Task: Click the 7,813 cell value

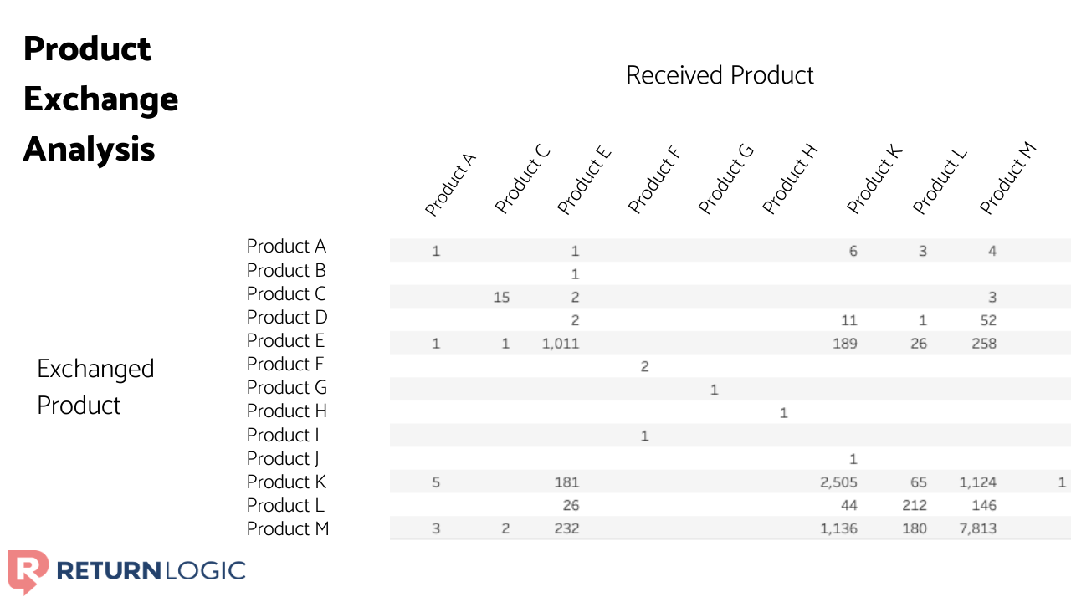Action: (x=977, y=529)
